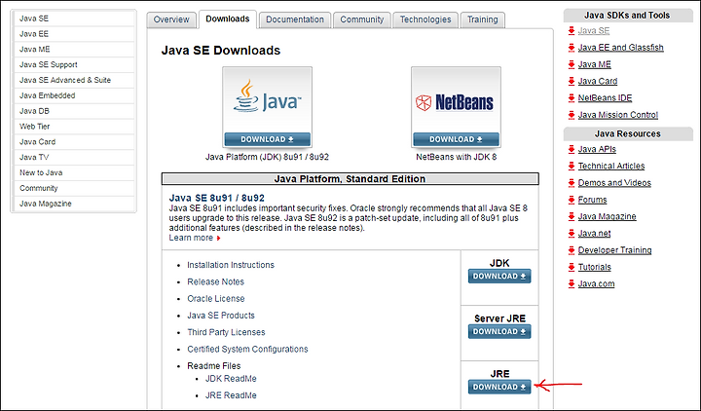
Task: Click red arrow icon after Learn more
Action: 218,239
